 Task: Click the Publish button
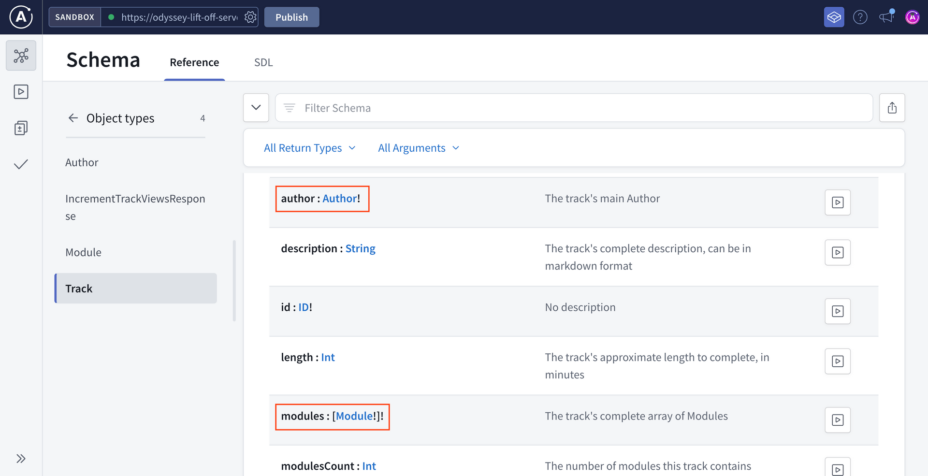pyautogui.click(x=291, y=17)
